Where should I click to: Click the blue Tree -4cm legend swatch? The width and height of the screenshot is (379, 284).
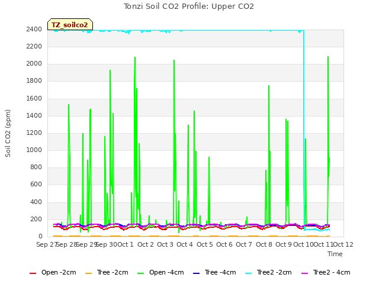[196, 273]
